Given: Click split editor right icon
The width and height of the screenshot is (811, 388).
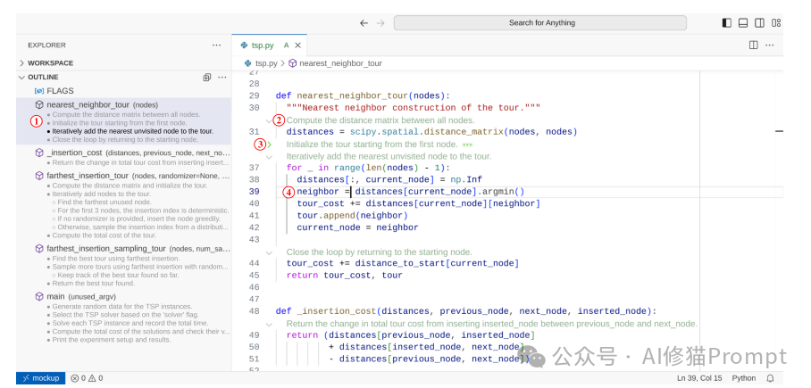Looking at the screenshot, I should point(754,45).
